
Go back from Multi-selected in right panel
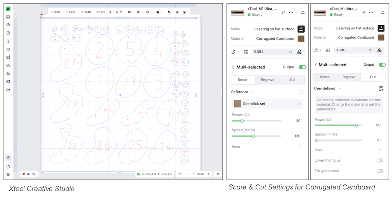click(316, 65)
